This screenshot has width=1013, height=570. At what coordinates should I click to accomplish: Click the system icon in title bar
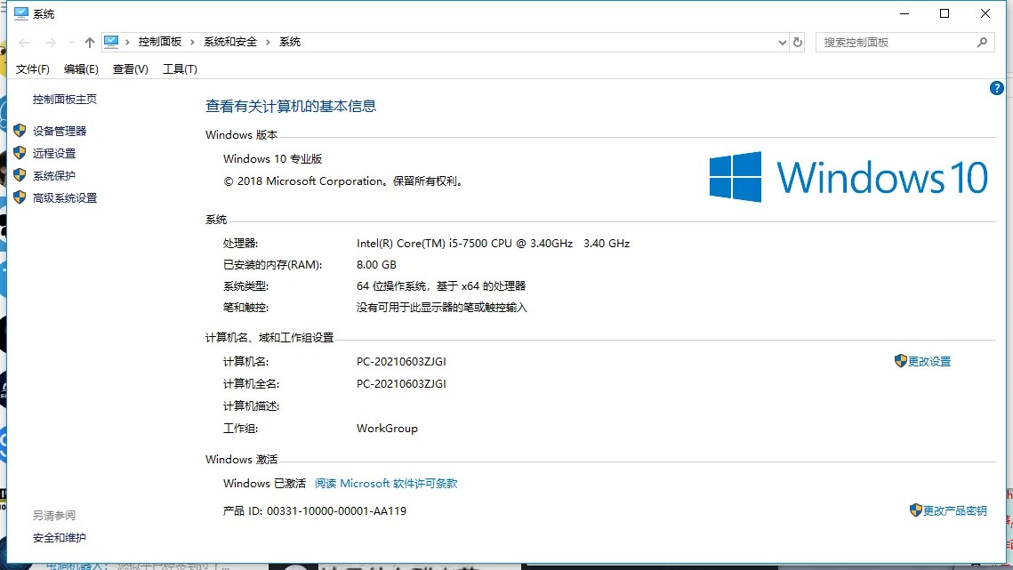click(x=21, y=13)
